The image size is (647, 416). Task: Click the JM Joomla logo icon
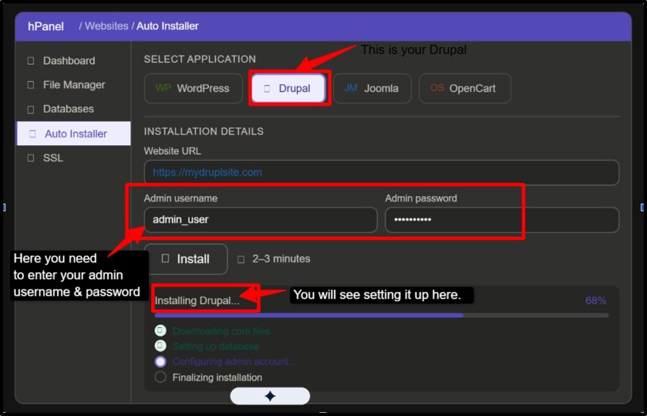tap(351, 88)
